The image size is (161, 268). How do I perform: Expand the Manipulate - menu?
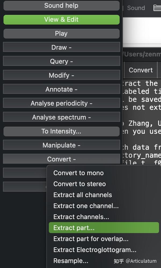(x=61, y=145)
